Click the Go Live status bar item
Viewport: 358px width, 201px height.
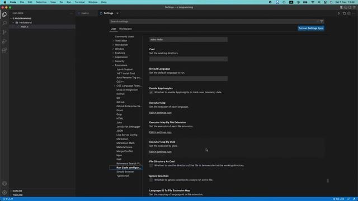click(x=338, y=199)
